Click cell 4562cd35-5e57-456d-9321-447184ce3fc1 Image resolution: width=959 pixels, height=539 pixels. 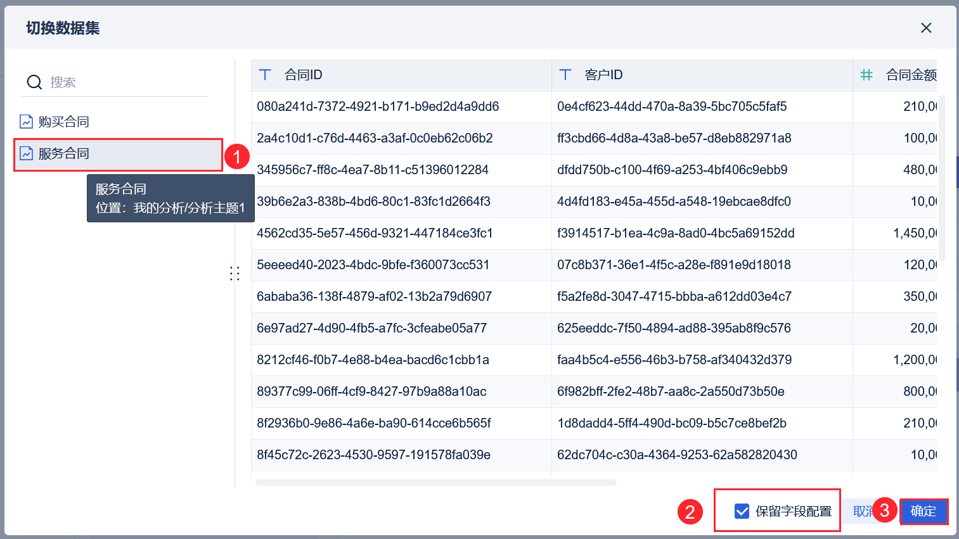(401, 233)
